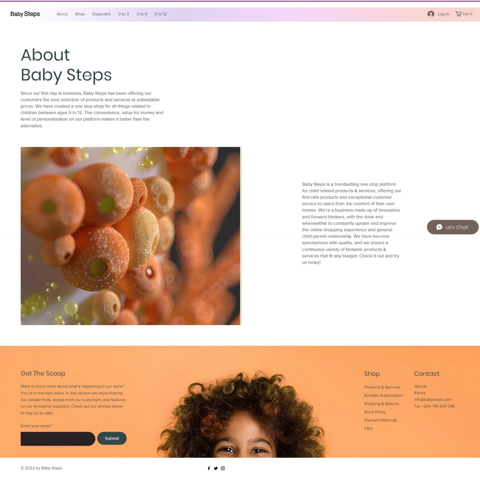The width and height of the screenshot is (480, 478).
Task: Open the Shop menu item
Action: click(x=80, y=14)
